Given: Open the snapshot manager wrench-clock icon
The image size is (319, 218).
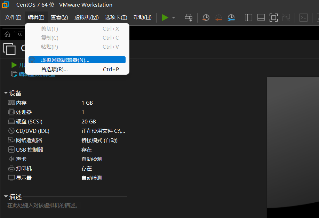Looking at the screenshot, I should (x=231, y=17).
